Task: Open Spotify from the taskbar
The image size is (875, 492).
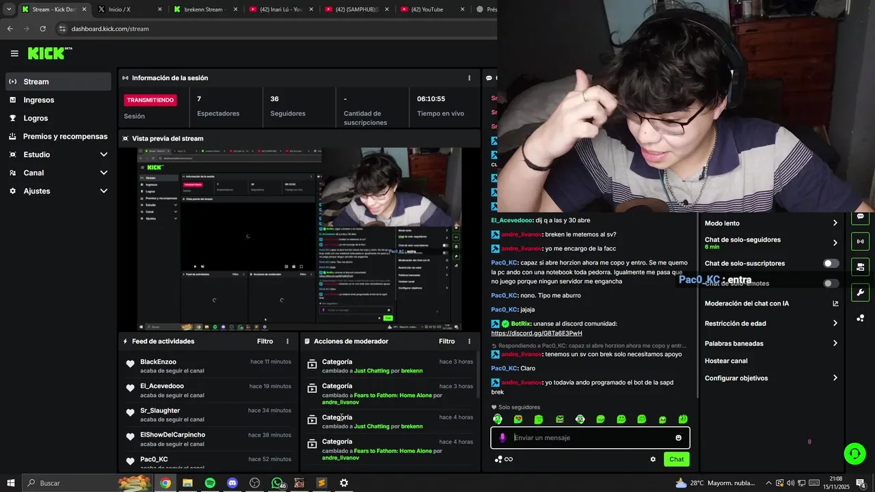Action: (210, 483)
